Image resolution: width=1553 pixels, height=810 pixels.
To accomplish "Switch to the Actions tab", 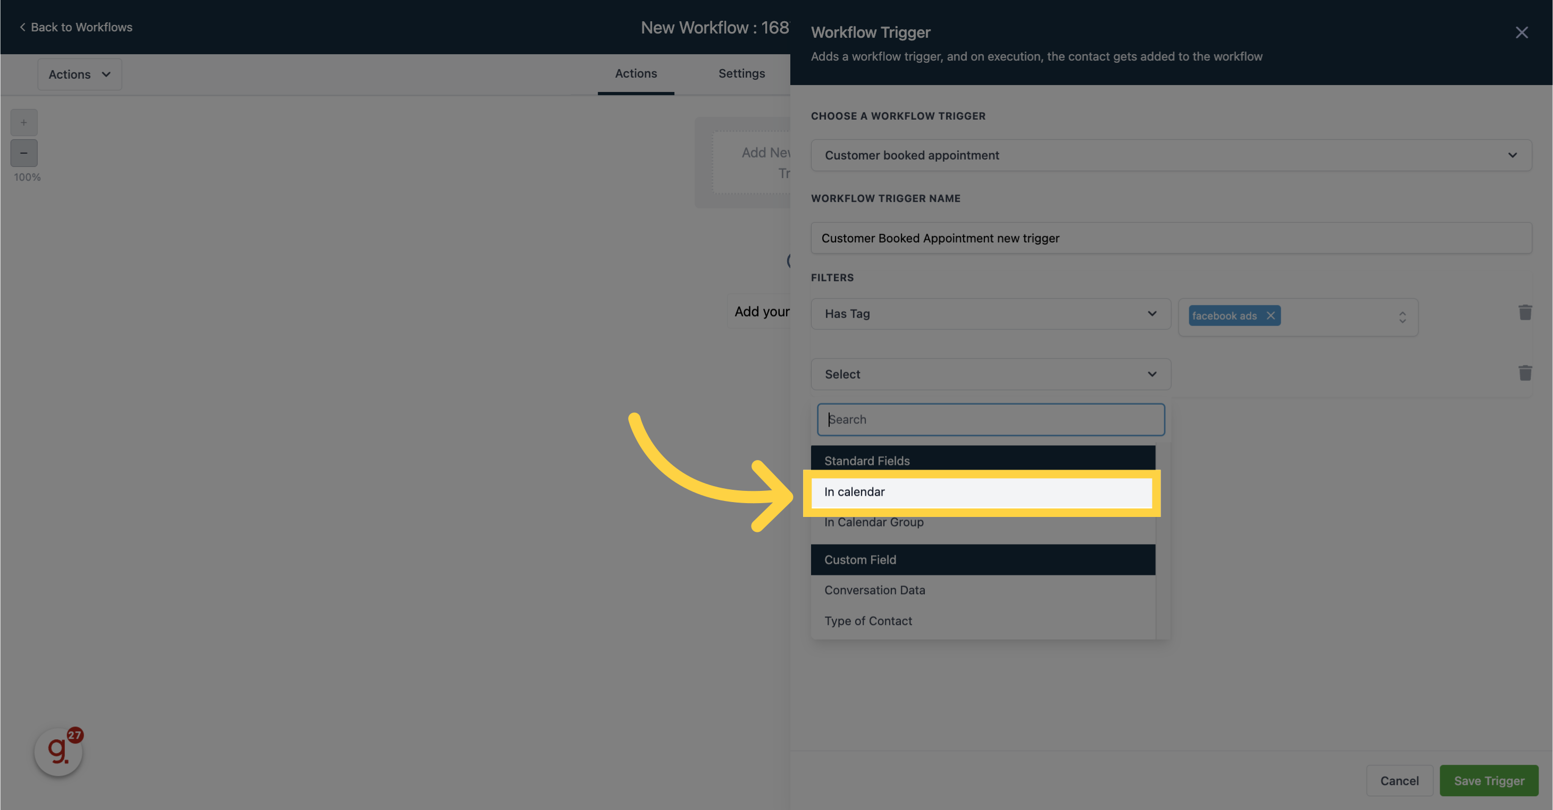I will pyautogui.click(x=636, y=74).
